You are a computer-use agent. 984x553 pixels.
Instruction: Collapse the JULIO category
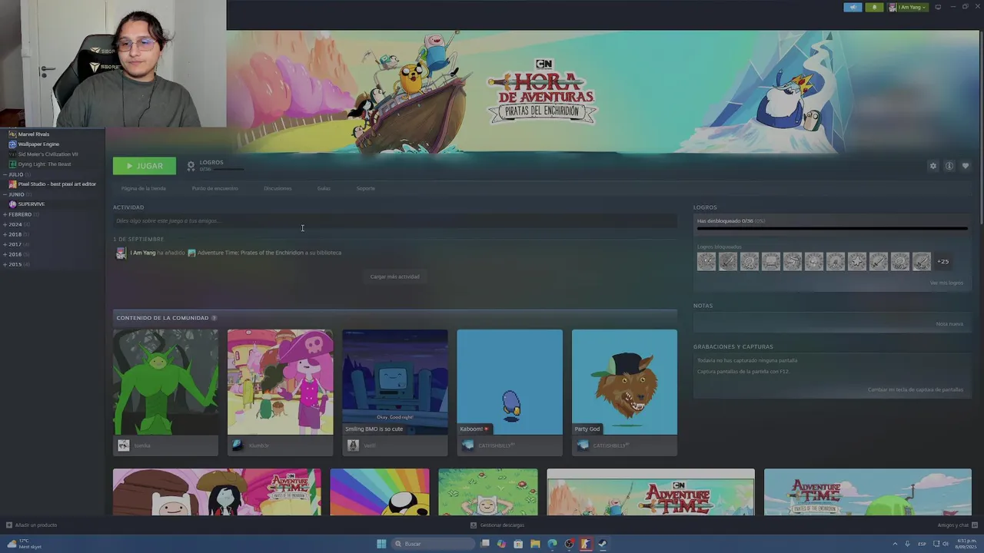pyautogui.click(x=5, y=174)
